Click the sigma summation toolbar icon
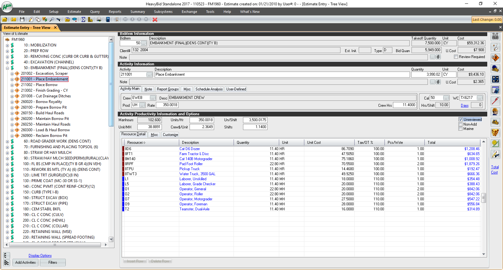Image resolution: width=503 pixels, height=270 pixels. 83,19
